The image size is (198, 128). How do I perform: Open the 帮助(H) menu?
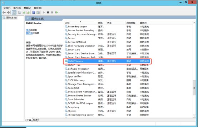[x=38, y=8]
